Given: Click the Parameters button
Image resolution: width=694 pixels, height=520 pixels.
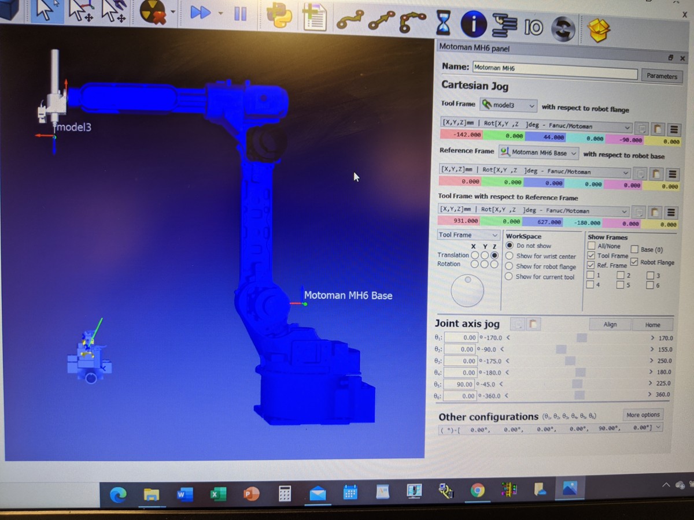Looking at the screenshot, I should pyautogui.click(x=662, y=76).
